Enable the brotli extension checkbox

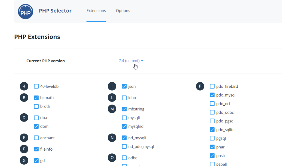(36, 106)
